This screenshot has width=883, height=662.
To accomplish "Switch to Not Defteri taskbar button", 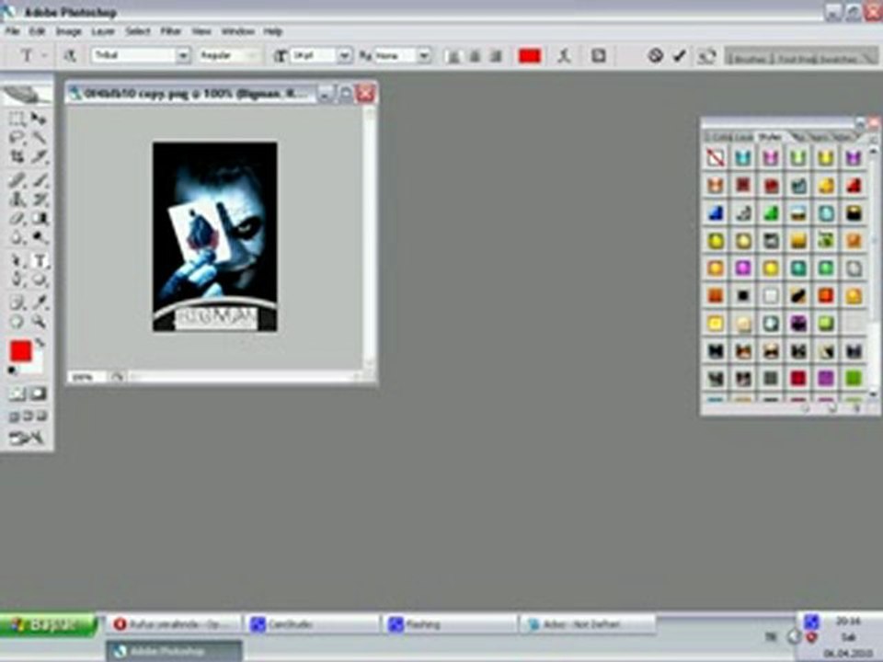I will point(589,624).
